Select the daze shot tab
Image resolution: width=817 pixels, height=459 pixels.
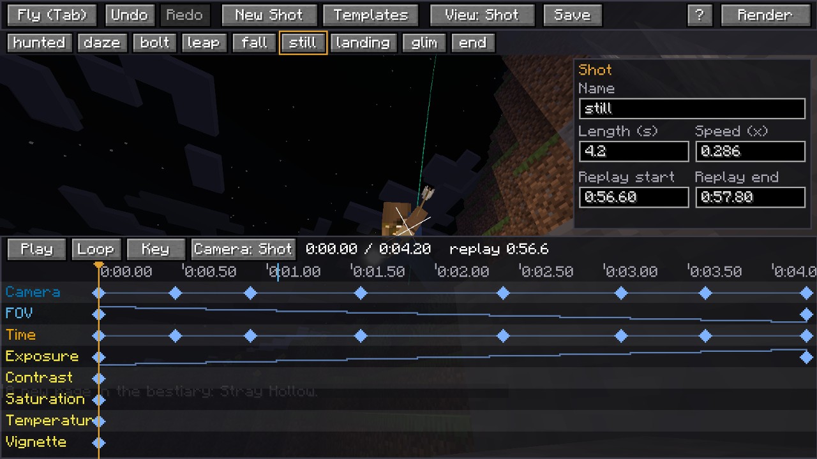click(x=101, y=43)
